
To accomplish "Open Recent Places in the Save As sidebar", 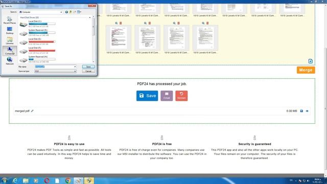I will 10,20.
